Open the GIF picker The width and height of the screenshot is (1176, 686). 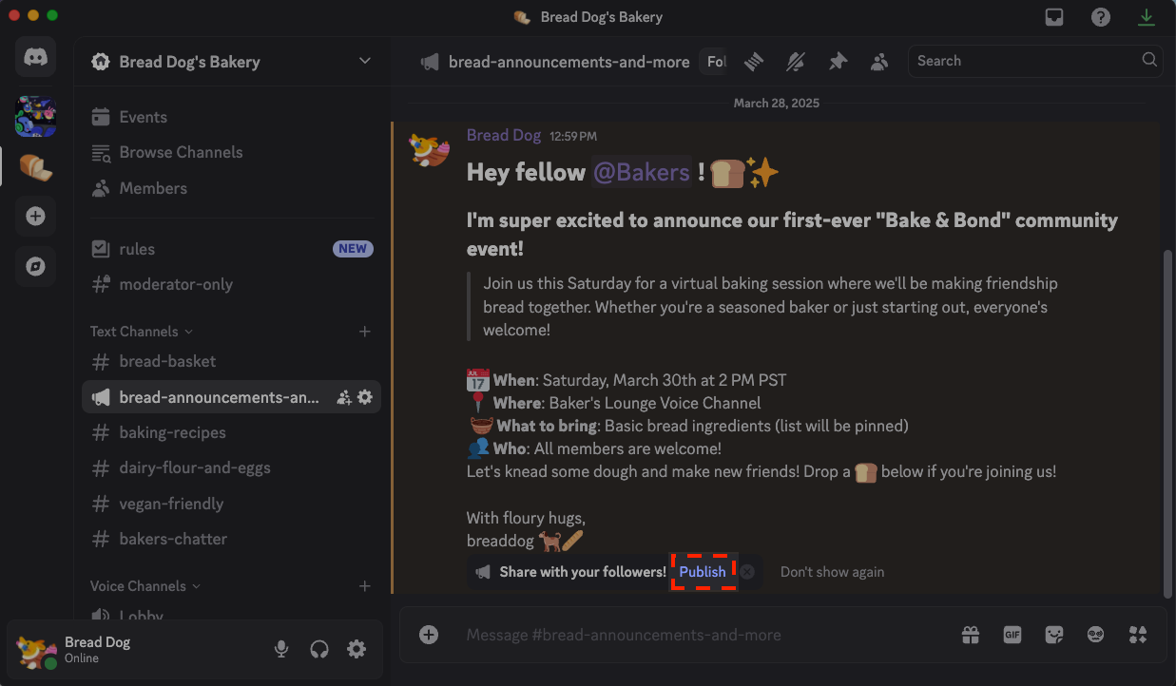[x=1012, y=635]
